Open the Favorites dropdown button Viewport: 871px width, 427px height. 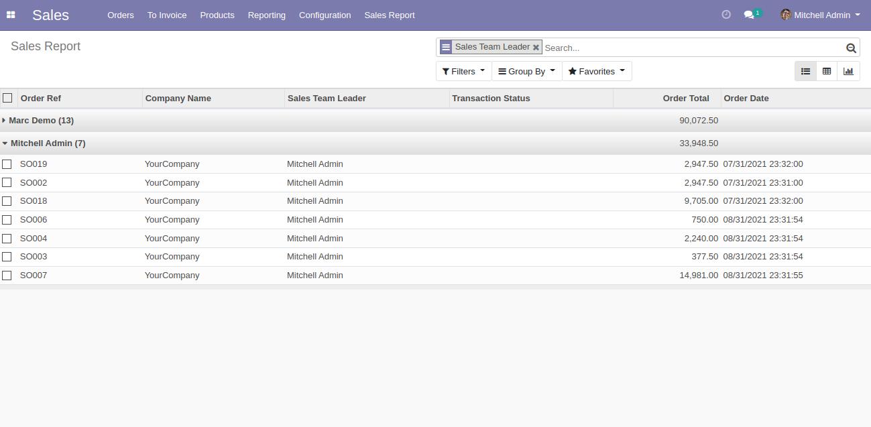coord(596,71)
